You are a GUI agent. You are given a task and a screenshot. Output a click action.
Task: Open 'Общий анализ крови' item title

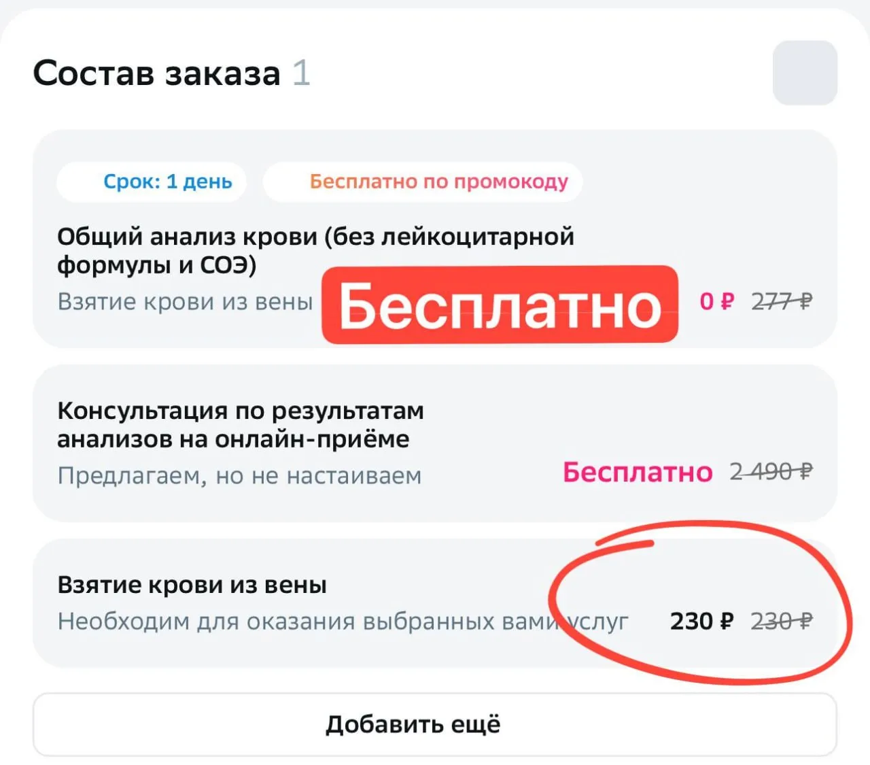click(315, 250)
